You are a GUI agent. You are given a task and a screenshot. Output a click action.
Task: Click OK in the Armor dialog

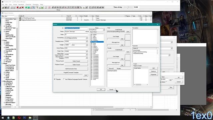(x=101, y=90)
